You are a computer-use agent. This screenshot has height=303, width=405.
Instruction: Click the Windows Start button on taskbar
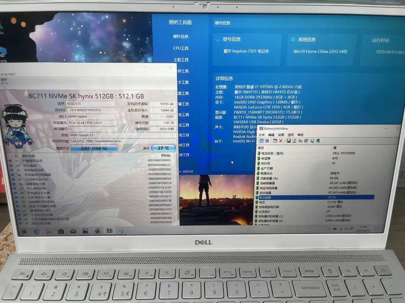[x=25, y=232]
